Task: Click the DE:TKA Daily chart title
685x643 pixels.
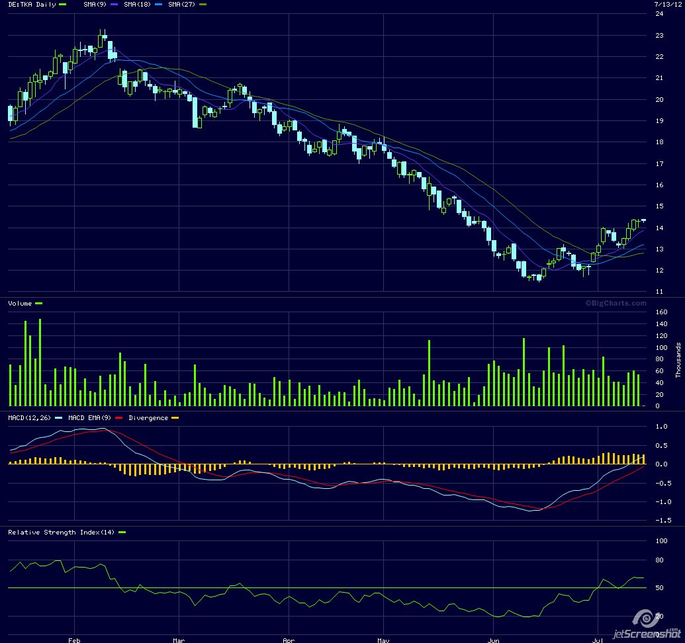Action: tap(32, 5)
